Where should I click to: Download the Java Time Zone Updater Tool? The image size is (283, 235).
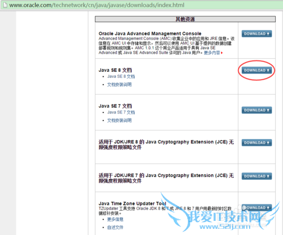256,208
